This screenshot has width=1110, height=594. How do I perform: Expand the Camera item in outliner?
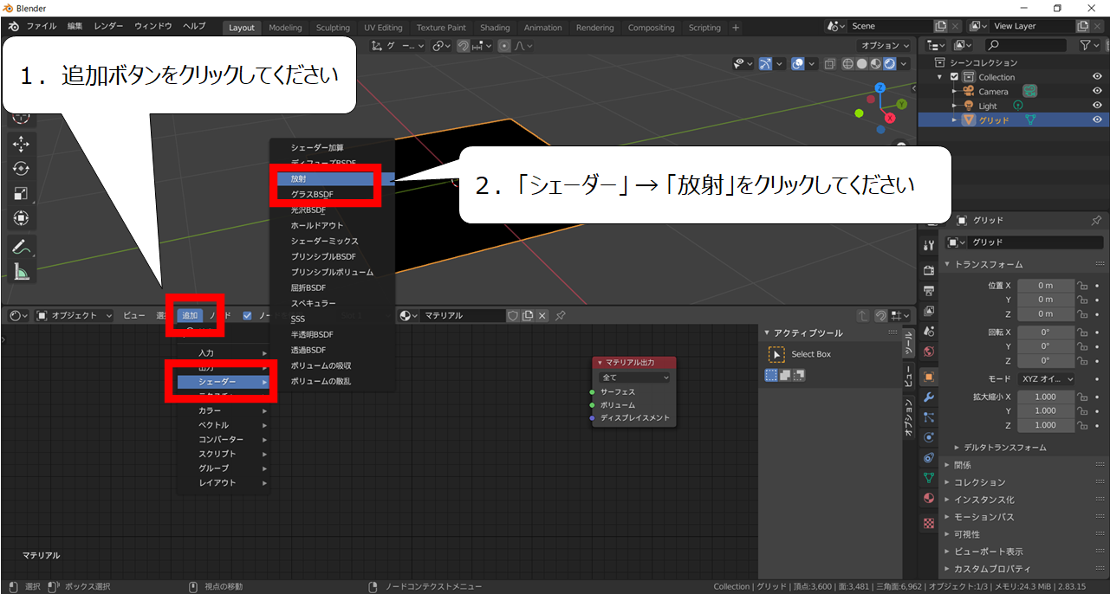954,91
